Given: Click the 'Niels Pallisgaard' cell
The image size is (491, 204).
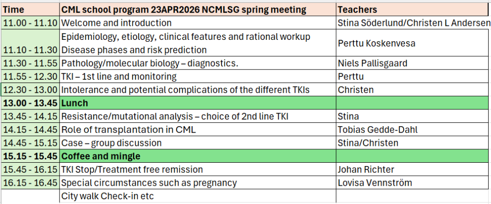Looking at the screenshot, I should [413, 63].
